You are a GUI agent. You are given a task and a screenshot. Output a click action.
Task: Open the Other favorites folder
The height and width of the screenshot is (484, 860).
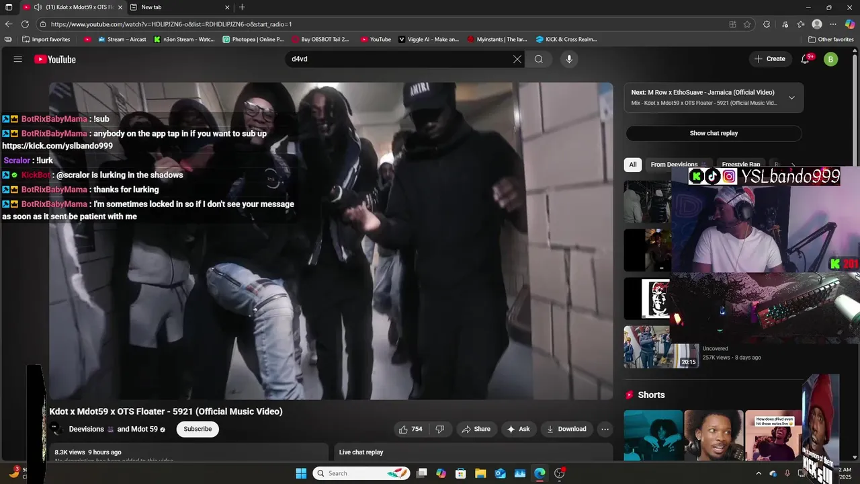click(830, 39)
